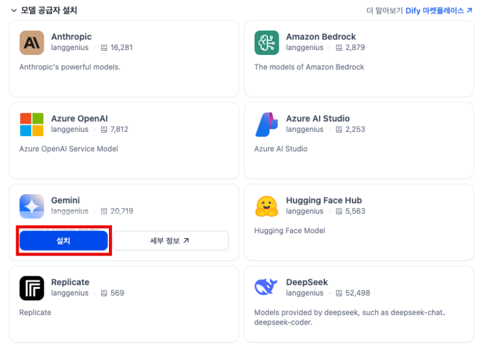Click install-count icon beside 20,719

(x=104, y=211)
